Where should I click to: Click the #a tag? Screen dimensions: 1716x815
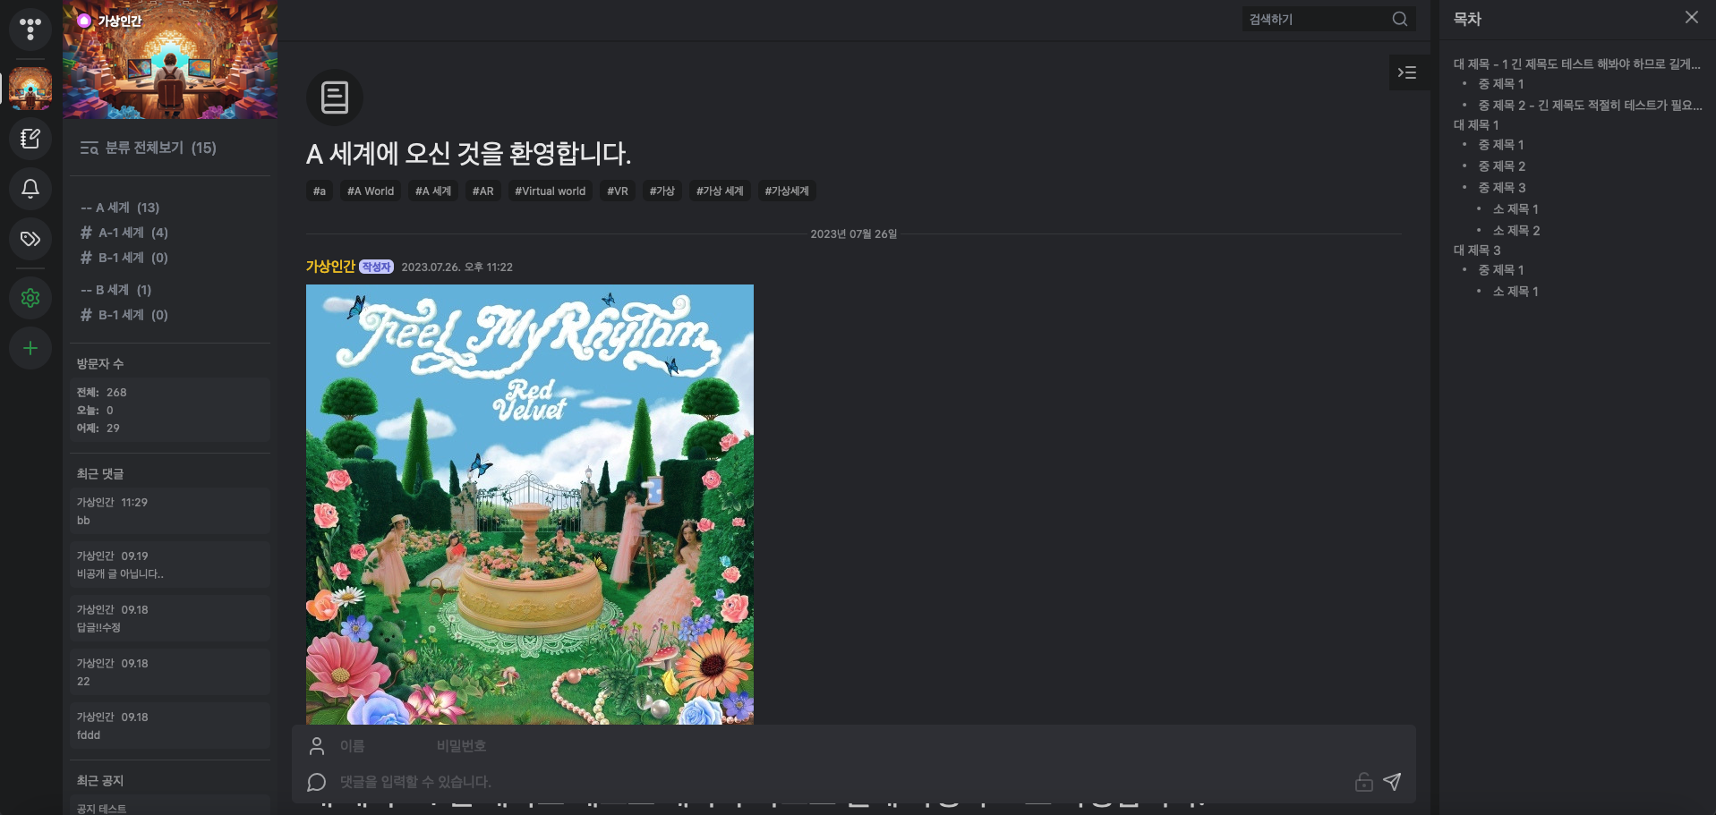[320, 191]
